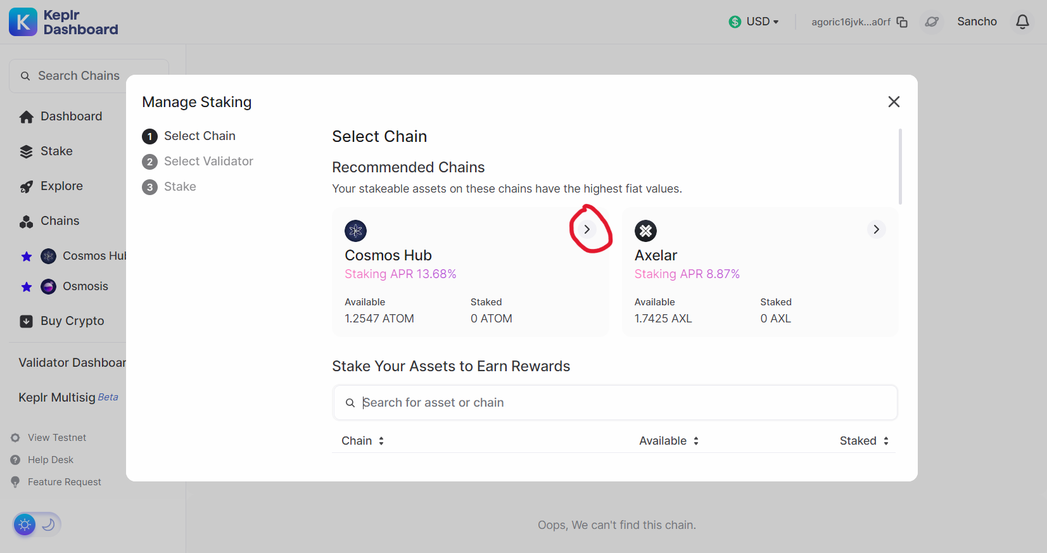Open the USD currency dropdown
The width and height of the screenshot is (1047, 553).
coord(754,22)
